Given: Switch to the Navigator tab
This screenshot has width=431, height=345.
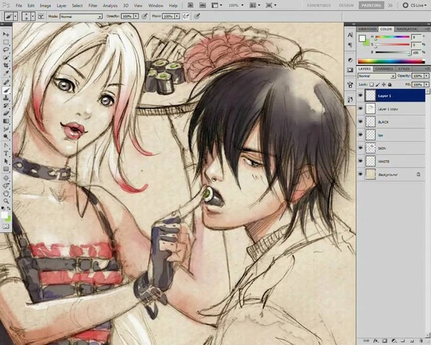Looking at the screenshot, I should tap(406, 29).
